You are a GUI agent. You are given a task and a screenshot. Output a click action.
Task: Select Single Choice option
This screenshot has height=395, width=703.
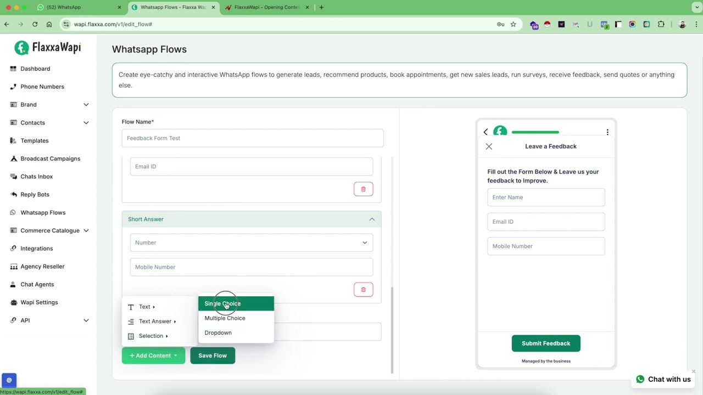pyautogui.click(x=236, y=303)
